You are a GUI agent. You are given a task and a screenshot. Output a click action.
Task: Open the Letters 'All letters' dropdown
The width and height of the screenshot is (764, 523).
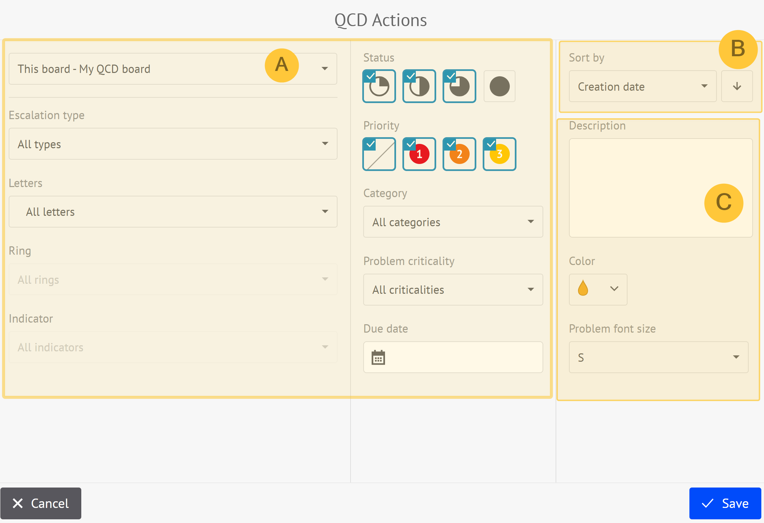point(173,212)
